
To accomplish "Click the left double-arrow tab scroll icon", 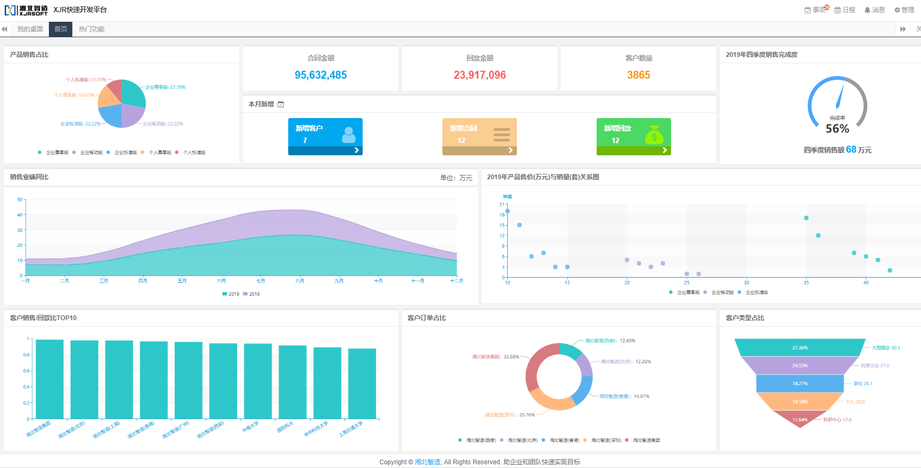I will click(4, 29).
